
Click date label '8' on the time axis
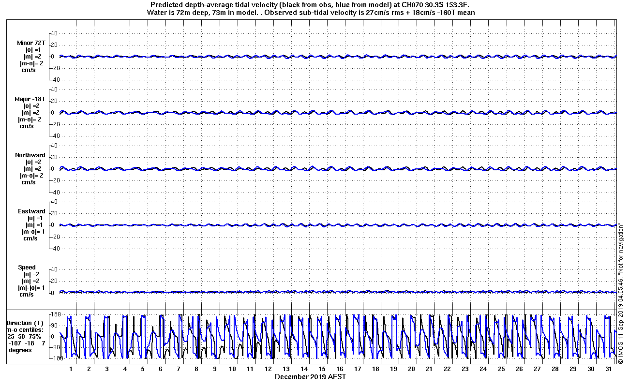pyautogui.click(x=196, y=369)
